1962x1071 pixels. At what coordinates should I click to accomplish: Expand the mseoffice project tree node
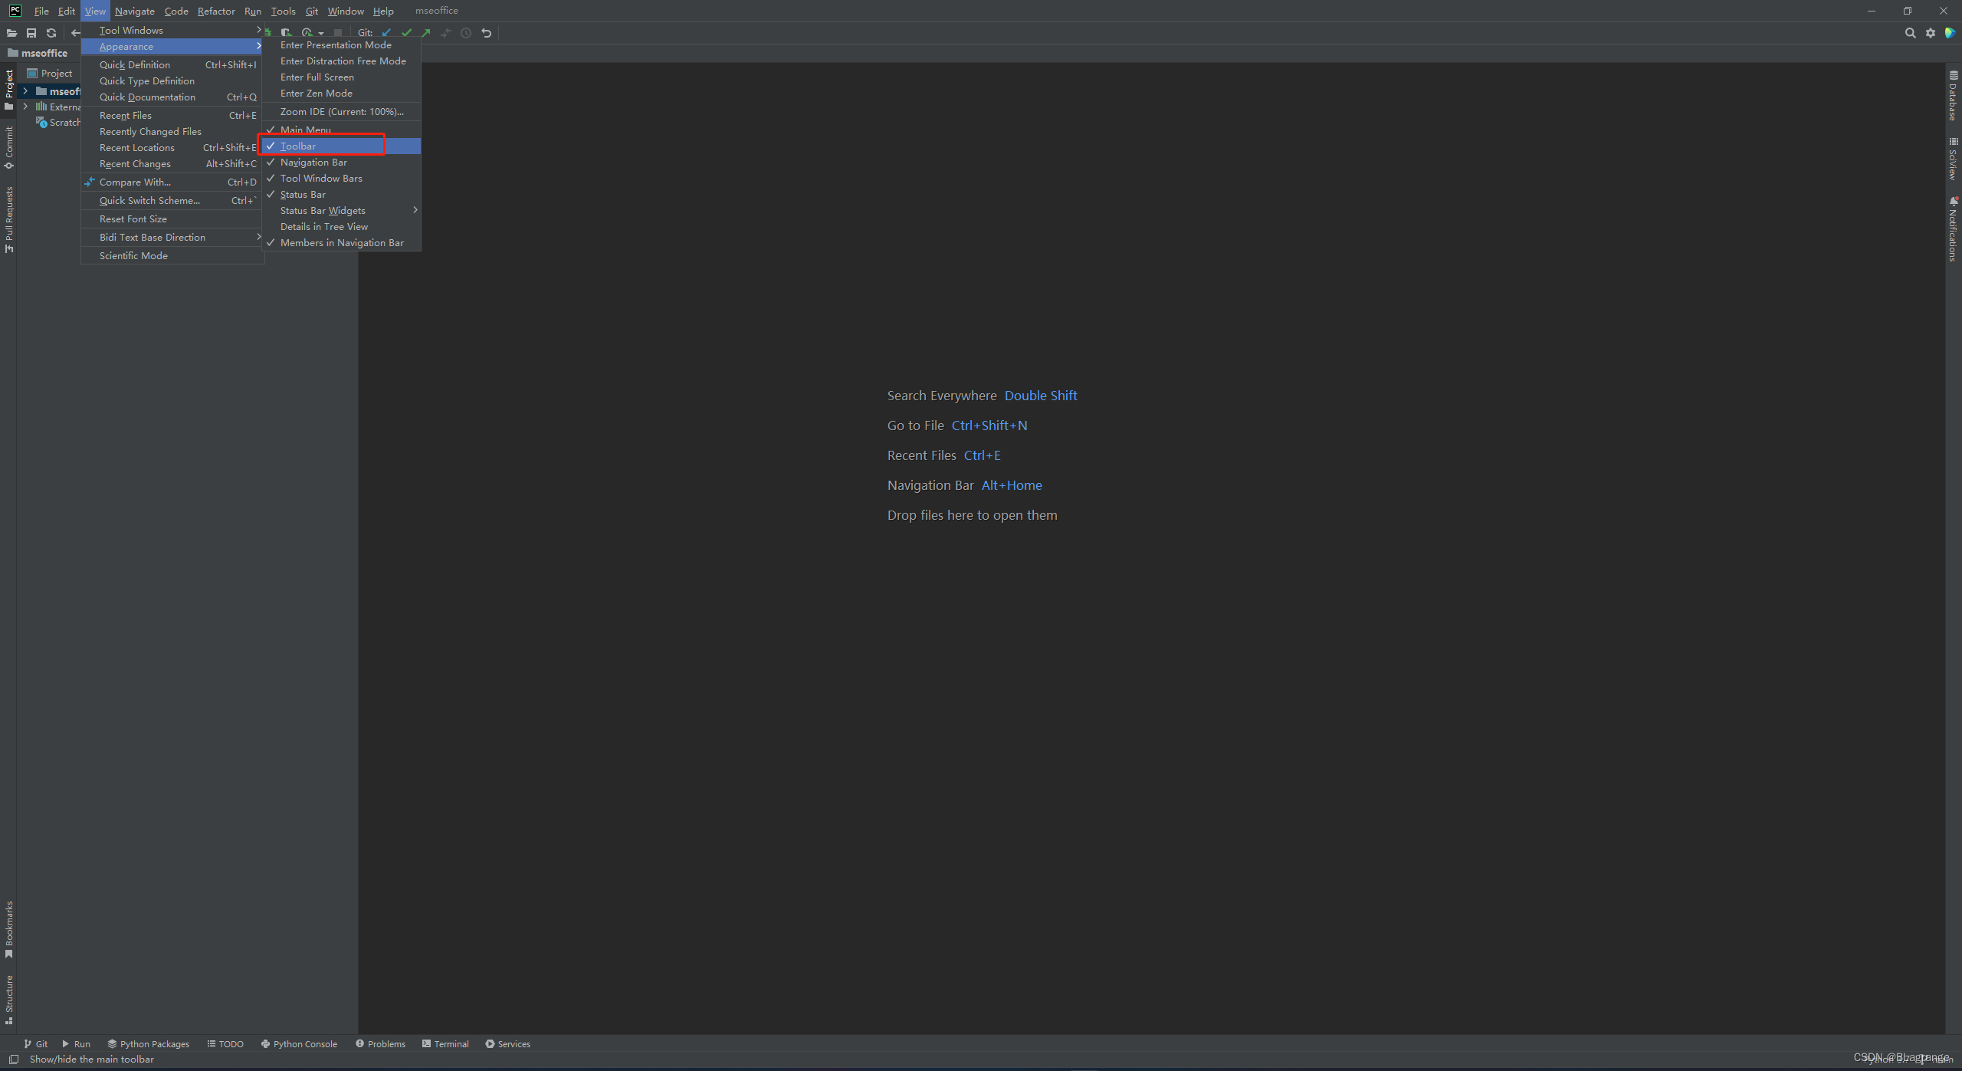tap(25, 90)
